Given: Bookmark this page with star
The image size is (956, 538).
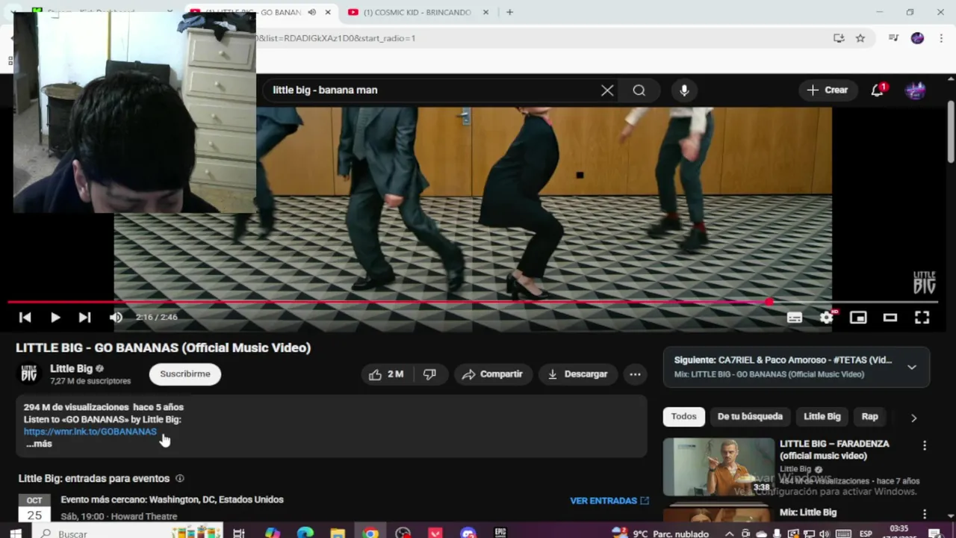Looking at the screenshot, I should (x=860, y=38).
